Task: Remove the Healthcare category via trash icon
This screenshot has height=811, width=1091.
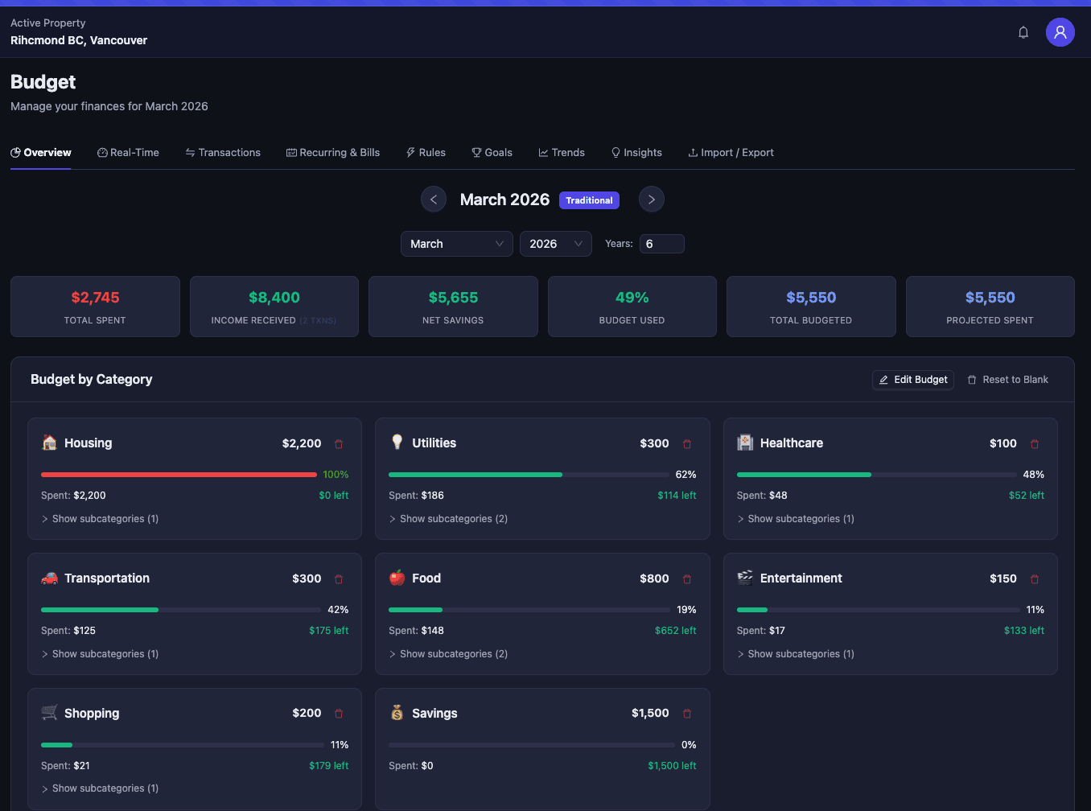Action: [1035, 444]
